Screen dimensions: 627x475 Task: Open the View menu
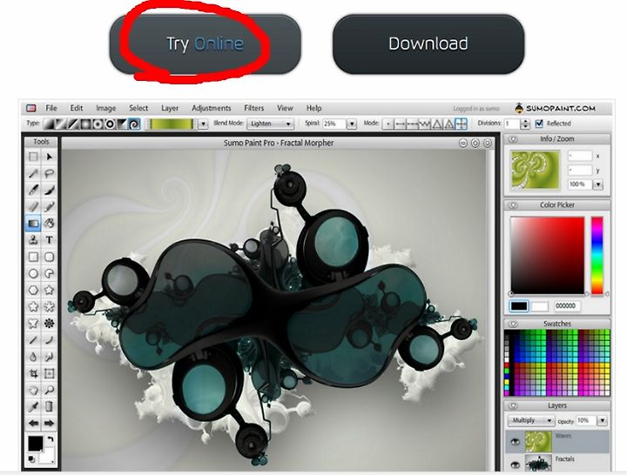point(285,108)
